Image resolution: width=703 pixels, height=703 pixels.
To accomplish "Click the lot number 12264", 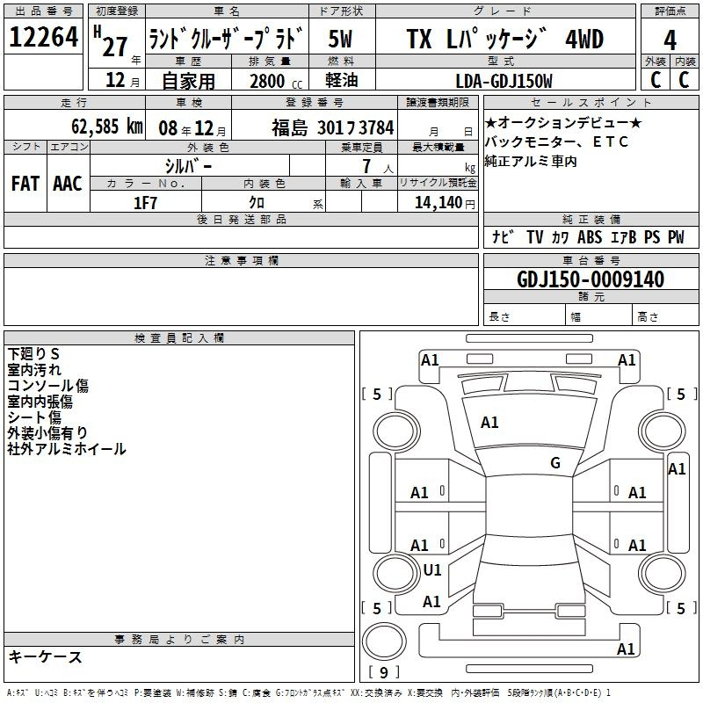I will (x=43, y=37).
